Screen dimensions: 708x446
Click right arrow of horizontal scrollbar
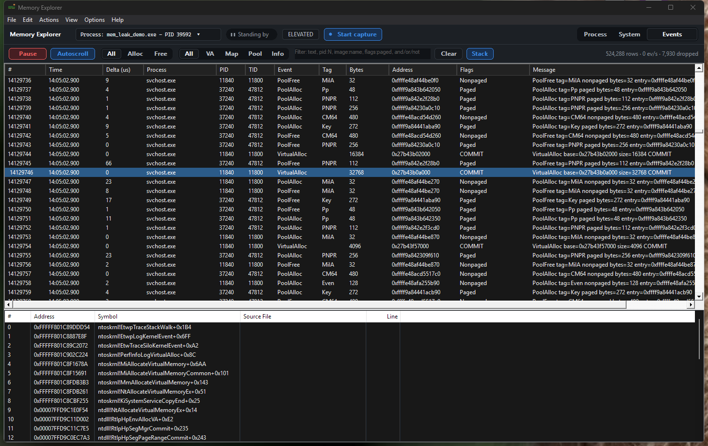[x=691, y=305]
